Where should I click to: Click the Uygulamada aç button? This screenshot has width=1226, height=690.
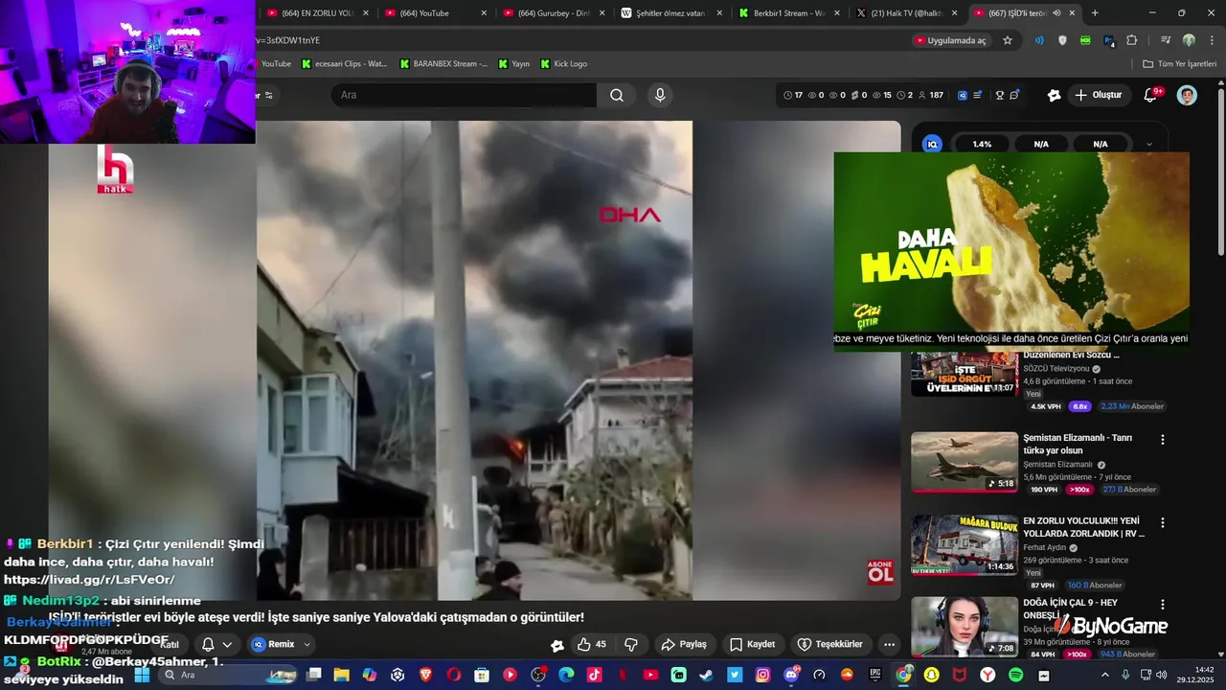950,40
